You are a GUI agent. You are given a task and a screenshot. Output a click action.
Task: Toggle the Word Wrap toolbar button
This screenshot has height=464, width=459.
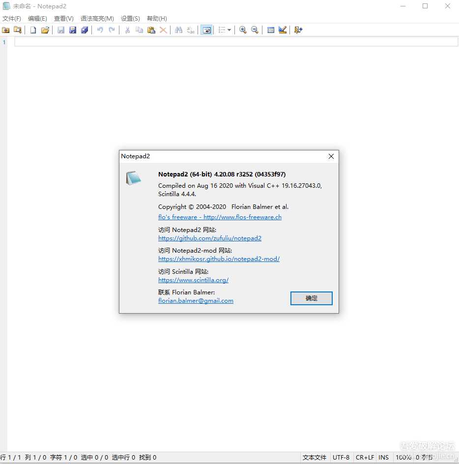(x=206, y=30)
